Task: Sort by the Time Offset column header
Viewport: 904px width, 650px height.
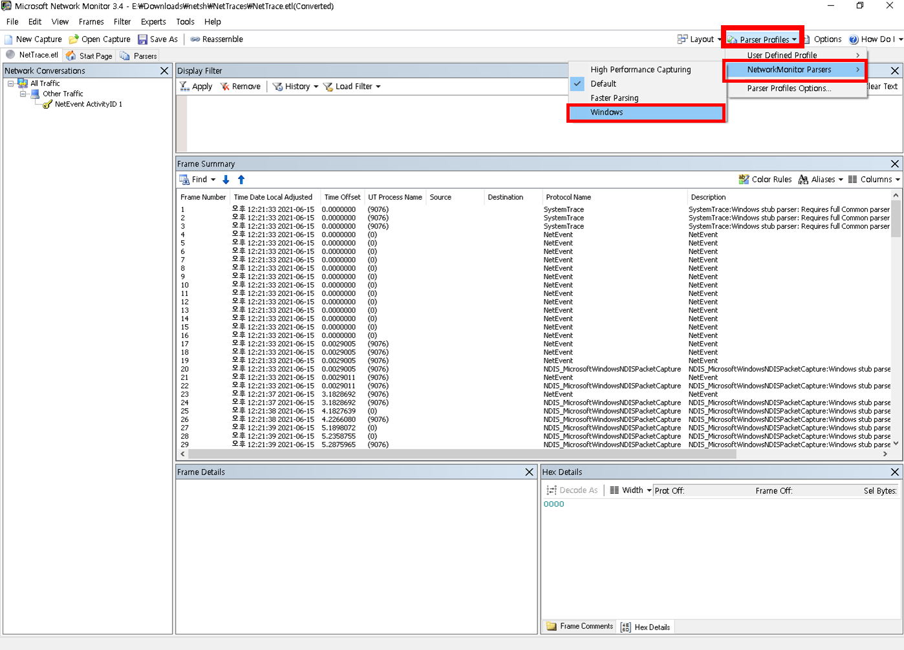Action: click(342, 198)
